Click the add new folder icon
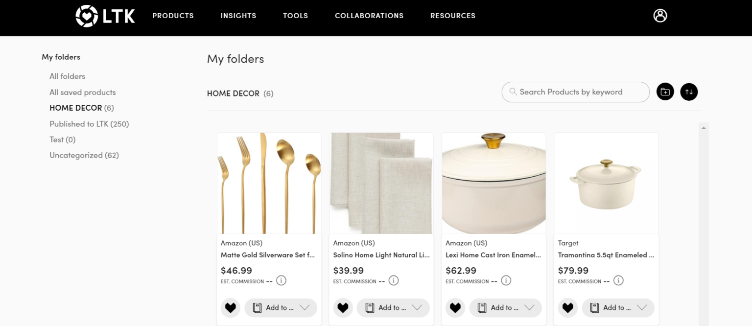 (665, 92)
